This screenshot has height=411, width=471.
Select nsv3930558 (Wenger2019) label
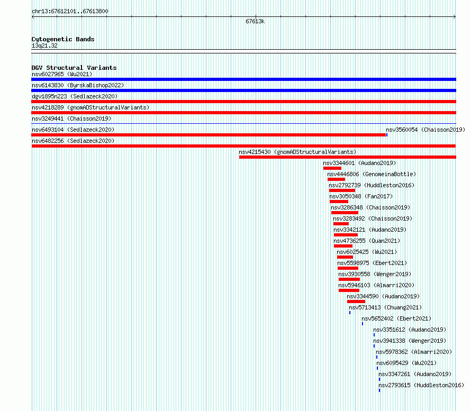coord(375,274)
